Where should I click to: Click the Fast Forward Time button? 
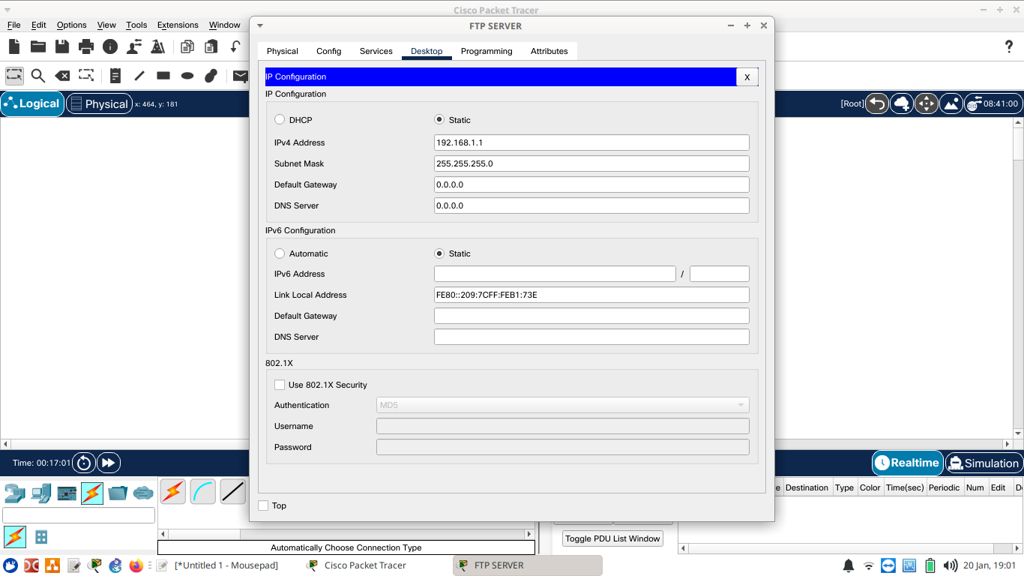(x=108, y=463)
